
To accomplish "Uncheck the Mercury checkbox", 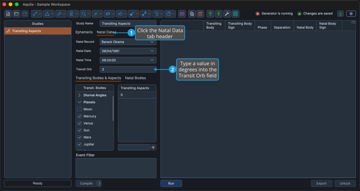I will tap(80, 116).
